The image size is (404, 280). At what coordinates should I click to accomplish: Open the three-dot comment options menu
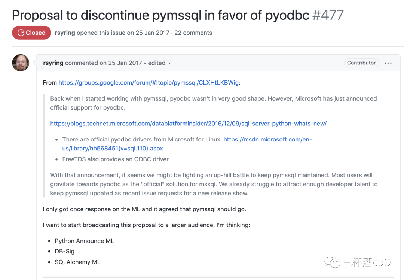(x=388, y=63)
